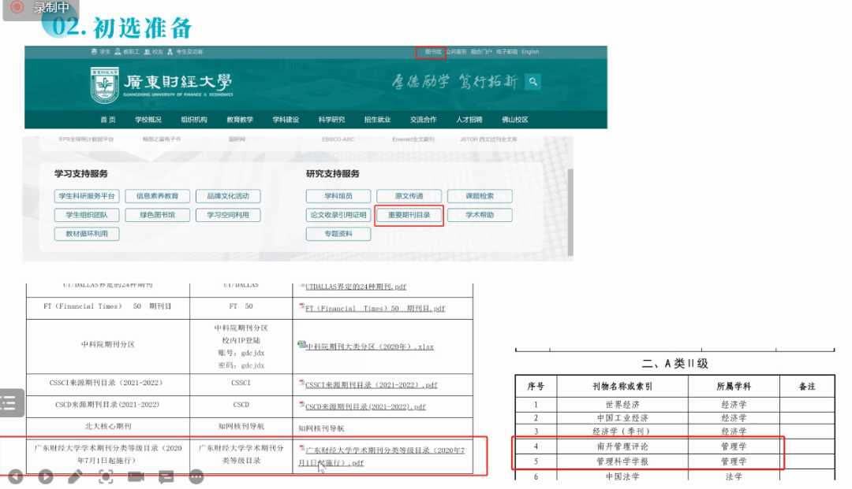
Task: Click 学生组织团队 button
Action: [x=87, y=215]
